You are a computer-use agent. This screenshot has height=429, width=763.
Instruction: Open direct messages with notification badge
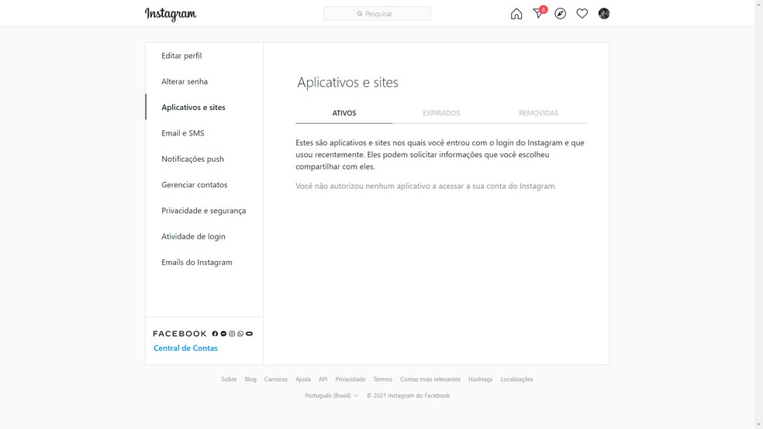coord(539,12)
